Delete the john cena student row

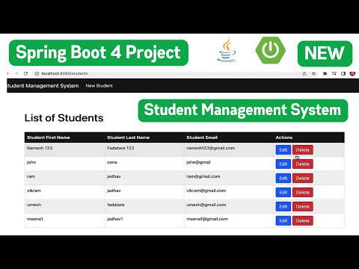coord(303,164)
